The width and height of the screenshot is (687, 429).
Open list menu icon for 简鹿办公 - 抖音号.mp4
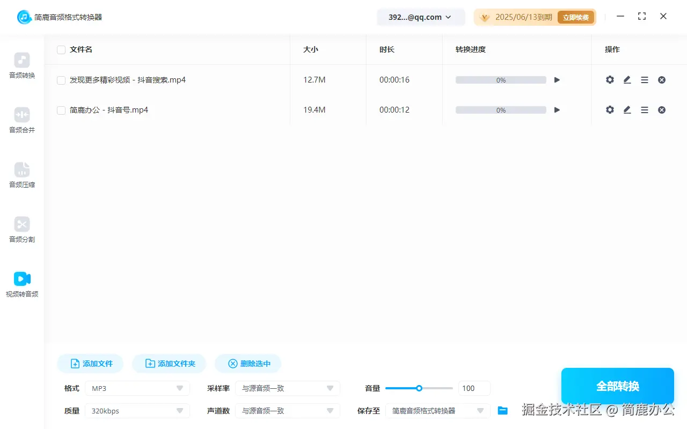click(x=645, y=110)
